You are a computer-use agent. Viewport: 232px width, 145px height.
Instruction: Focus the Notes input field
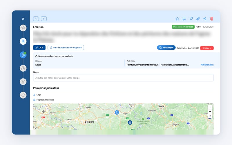[123, 78]
